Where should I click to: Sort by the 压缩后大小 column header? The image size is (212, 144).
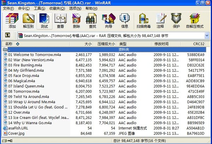tap(105, 44)
